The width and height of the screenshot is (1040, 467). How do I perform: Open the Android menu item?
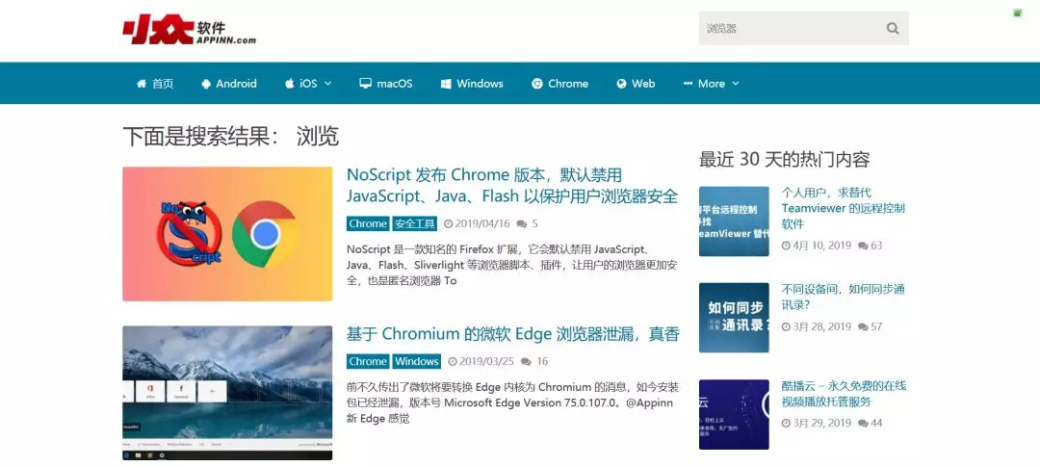tap(229, 84)
